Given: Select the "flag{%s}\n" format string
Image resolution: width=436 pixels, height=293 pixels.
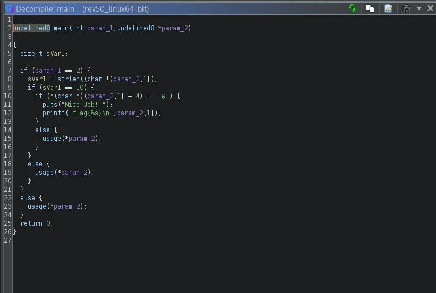Looking at the screenshot, I should pos(90,113).
